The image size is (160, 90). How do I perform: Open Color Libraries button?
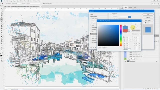pyautogui.click(x=135, y=34)
